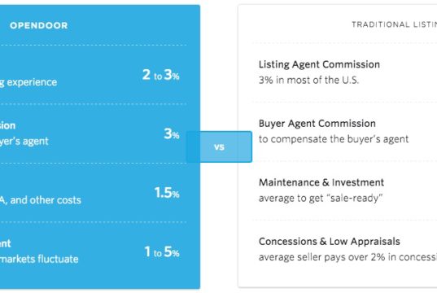The width and height of the screenshot is (437, 293).
Task: Click 'and other costs' text
Action: [46, 200]
